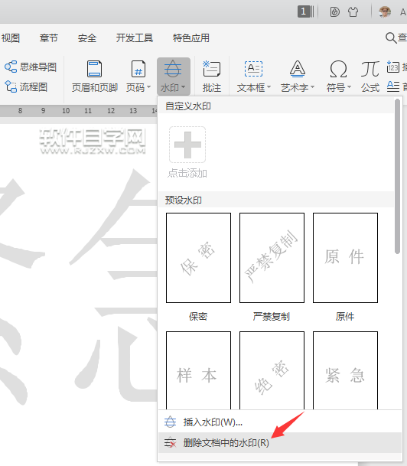Choose Insert Watermark (插入水印(W)...)
Image resolution: width=407 pixels, height=466 pixels.
click(x=279, y=422)
